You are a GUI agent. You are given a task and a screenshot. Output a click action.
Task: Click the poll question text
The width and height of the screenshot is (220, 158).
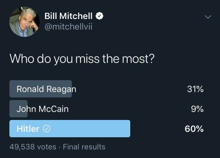tap(82, 59)
